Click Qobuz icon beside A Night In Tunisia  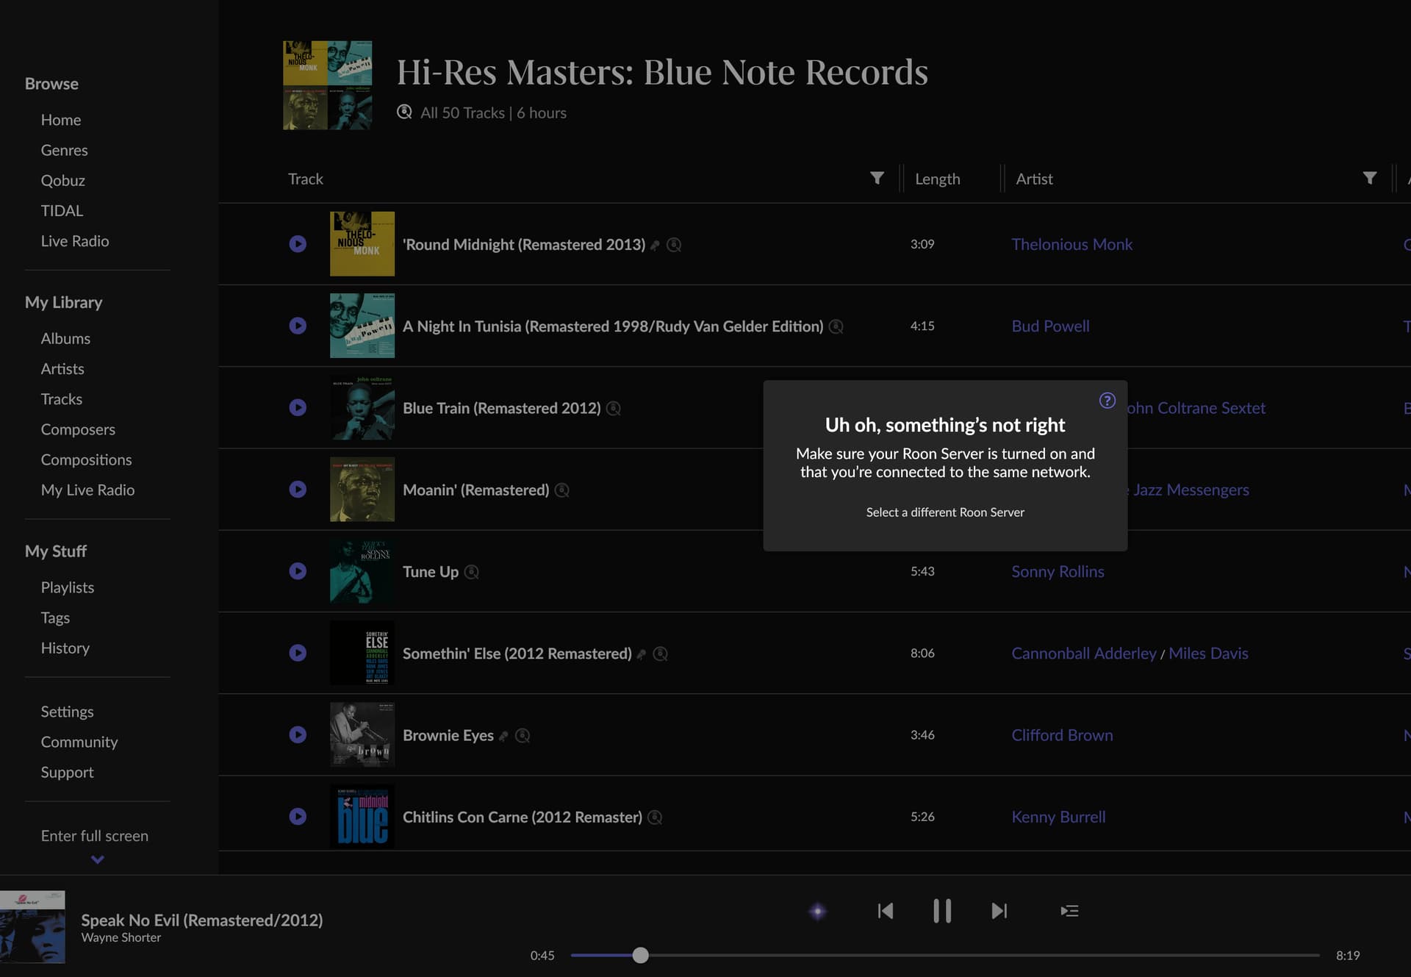pyautogui.click(x=836, y=326)
